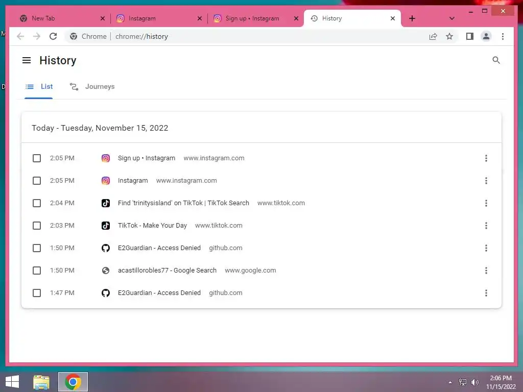The width and height of the screenshot is (523, 392).
Task: Open actions menu for 1:47 PM E2Guardian entry
Action: coord(486,293)
